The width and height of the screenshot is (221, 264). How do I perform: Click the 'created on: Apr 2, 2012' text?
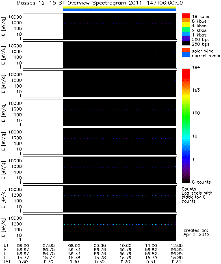(196, 232)
